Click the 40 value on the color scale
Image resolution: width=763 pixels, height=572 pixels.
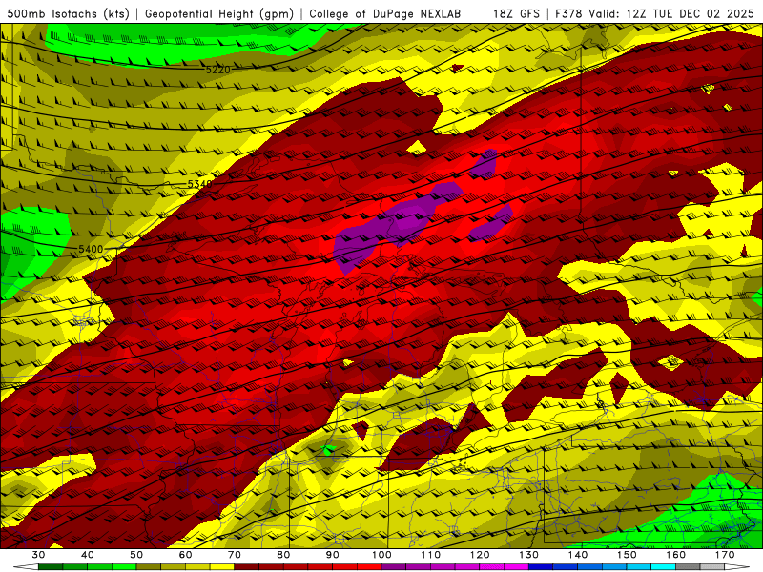[x=88, y=555]
